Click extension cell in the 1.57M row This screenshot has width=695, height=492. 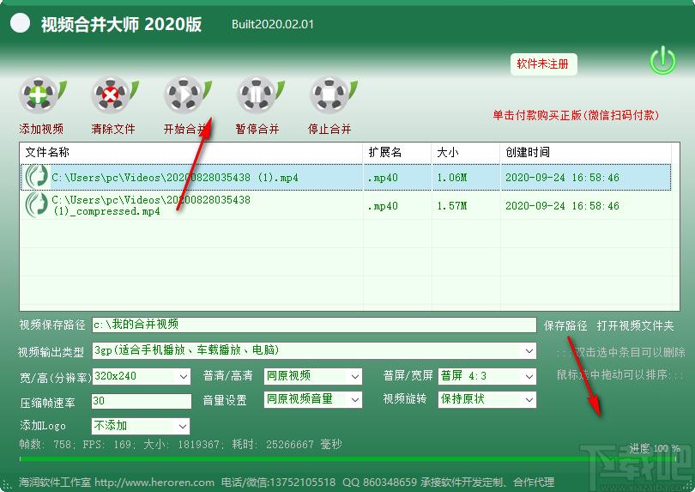(383, 206)
